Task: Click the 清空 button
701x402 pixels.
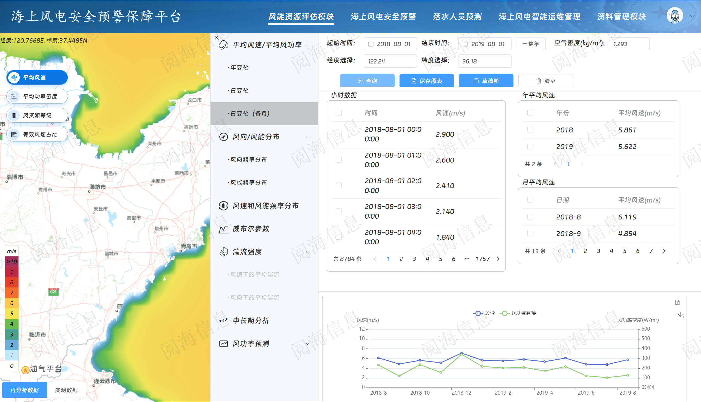Action: coord(545,81)
